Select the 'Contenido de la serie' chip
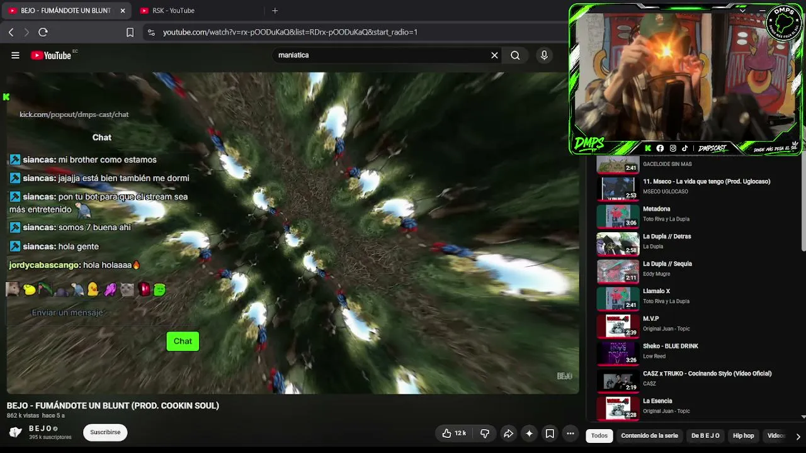 click(x=649, y=436)
